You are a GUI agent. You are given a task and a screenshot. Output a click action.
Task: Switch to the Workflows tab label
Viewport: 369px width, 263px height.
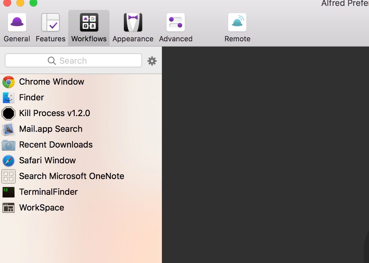(89, 39)
